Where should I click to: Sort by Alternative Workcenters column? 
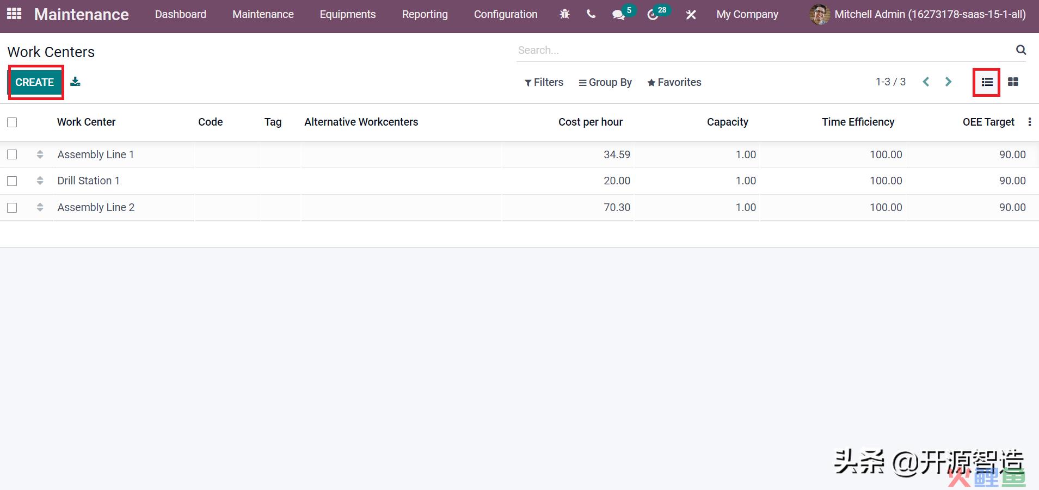[x=361, y=122]
